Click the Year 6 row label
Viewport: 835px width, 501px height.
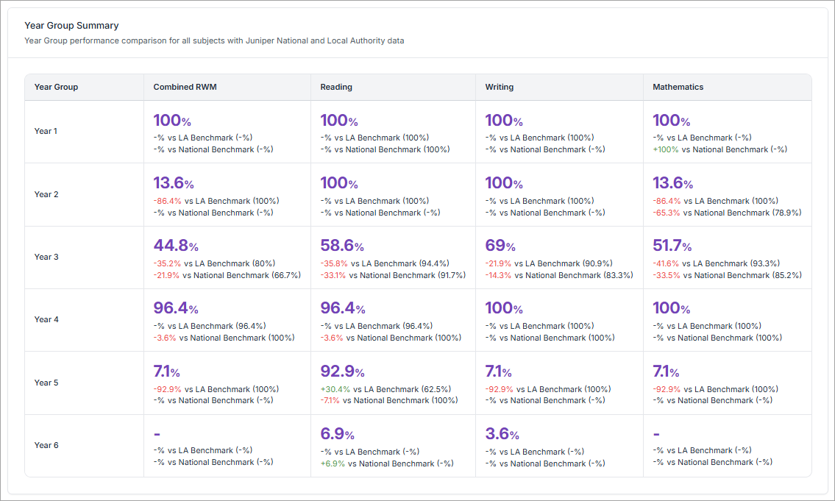click(x=46, y=445)
